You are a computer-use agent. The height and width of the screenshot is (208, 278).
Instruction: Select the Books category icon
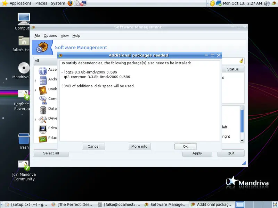tap(43, 90)
